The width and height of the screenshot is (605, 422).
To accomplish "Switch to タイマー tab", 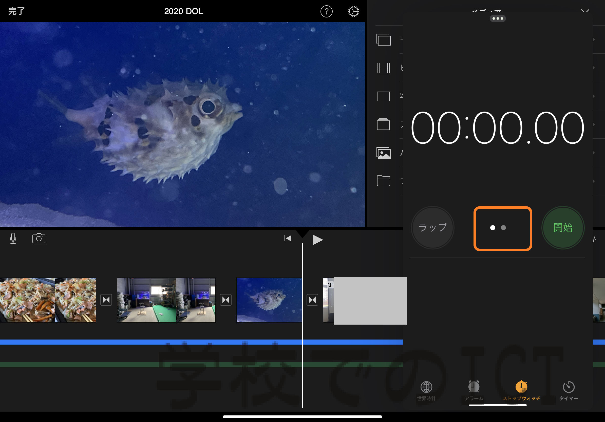I will coord(569,391).
